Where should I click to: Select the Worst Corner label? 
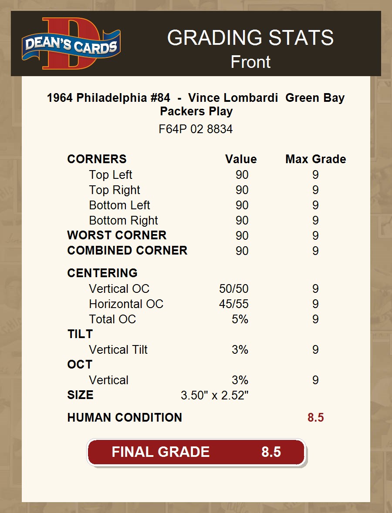(117, 235)
